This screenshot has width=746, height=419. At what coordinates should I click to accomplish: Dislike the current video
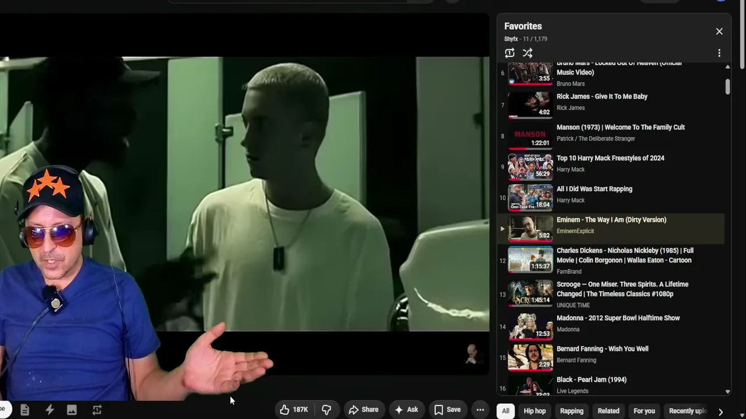click(327, 410)
